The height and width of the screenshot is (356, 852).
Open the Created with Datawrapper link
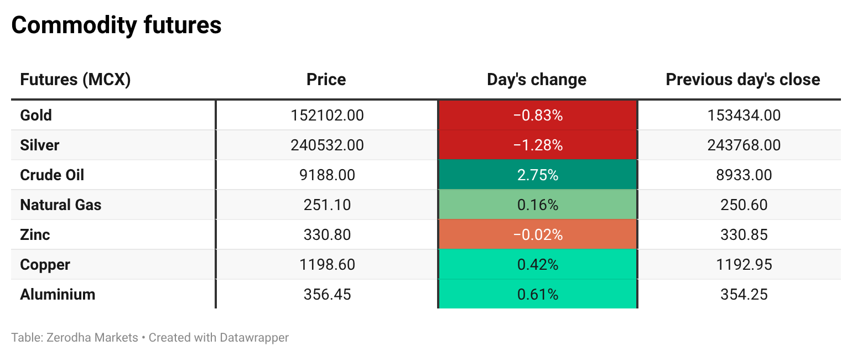219,337
